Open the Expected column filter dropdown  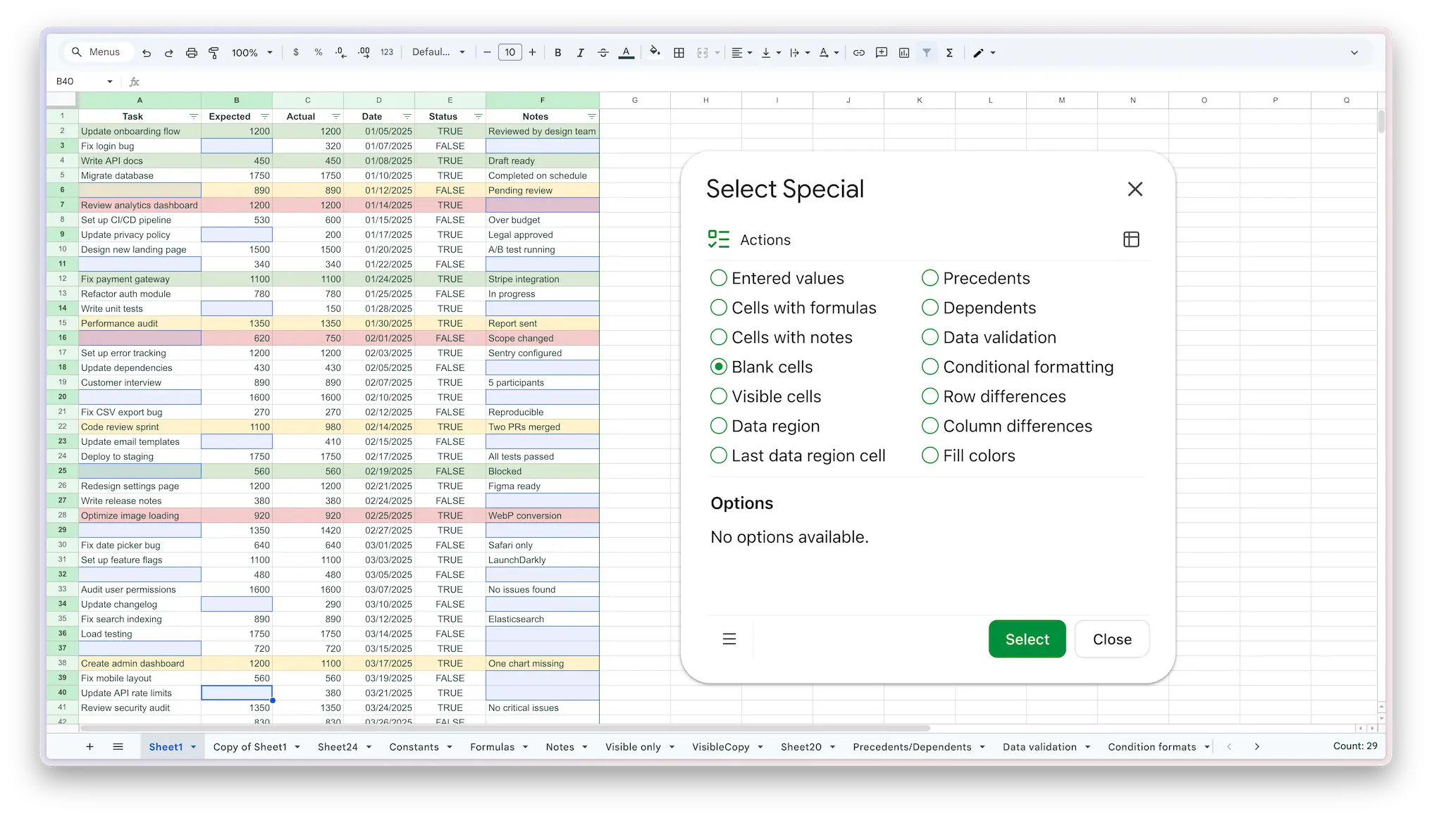pos(265,116)
